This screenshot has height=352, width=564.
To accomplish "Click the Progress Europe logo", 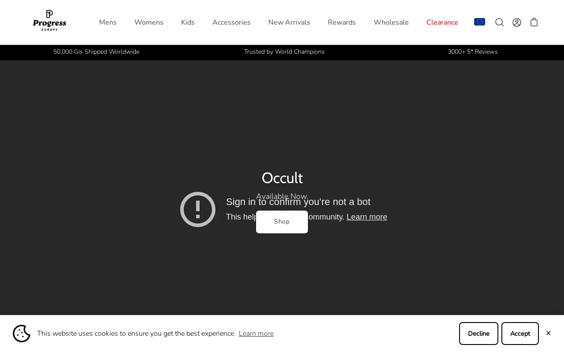I will 49,21.
